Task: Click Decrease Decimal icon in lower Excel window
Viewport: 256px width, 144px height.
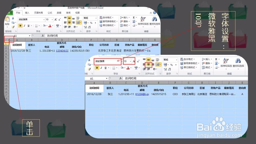Action: pos(169,69)
